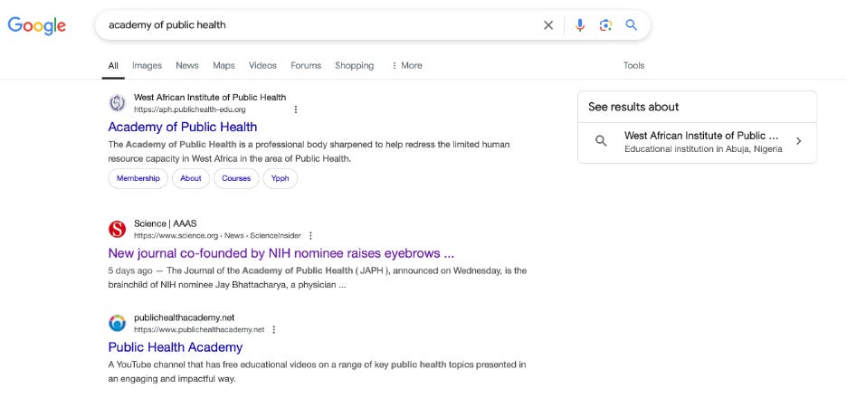Click the Membership sitelink chip
The image size is (847, 398).
click(x=138, y=178)
